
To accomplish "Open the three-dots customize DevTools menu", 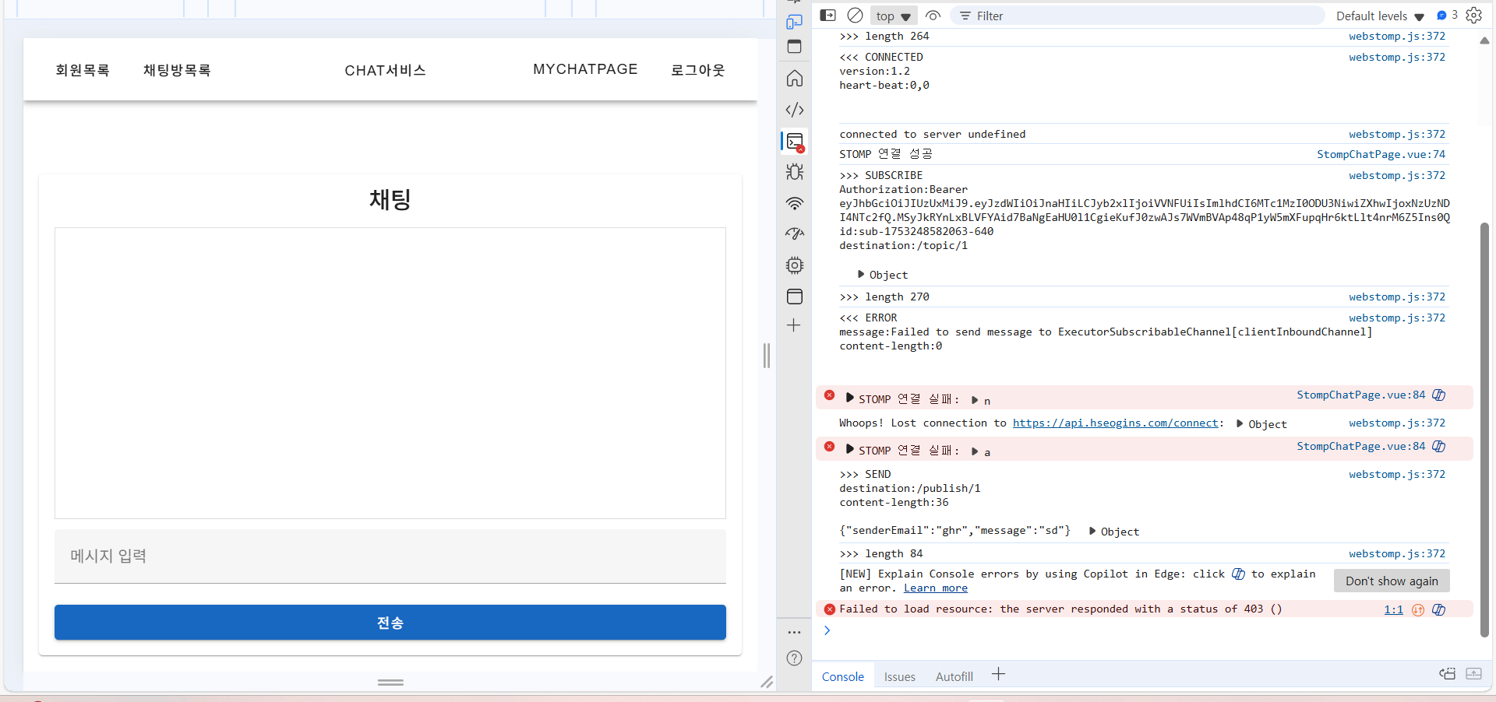I will pyautogui.click(x=794, y=632).
